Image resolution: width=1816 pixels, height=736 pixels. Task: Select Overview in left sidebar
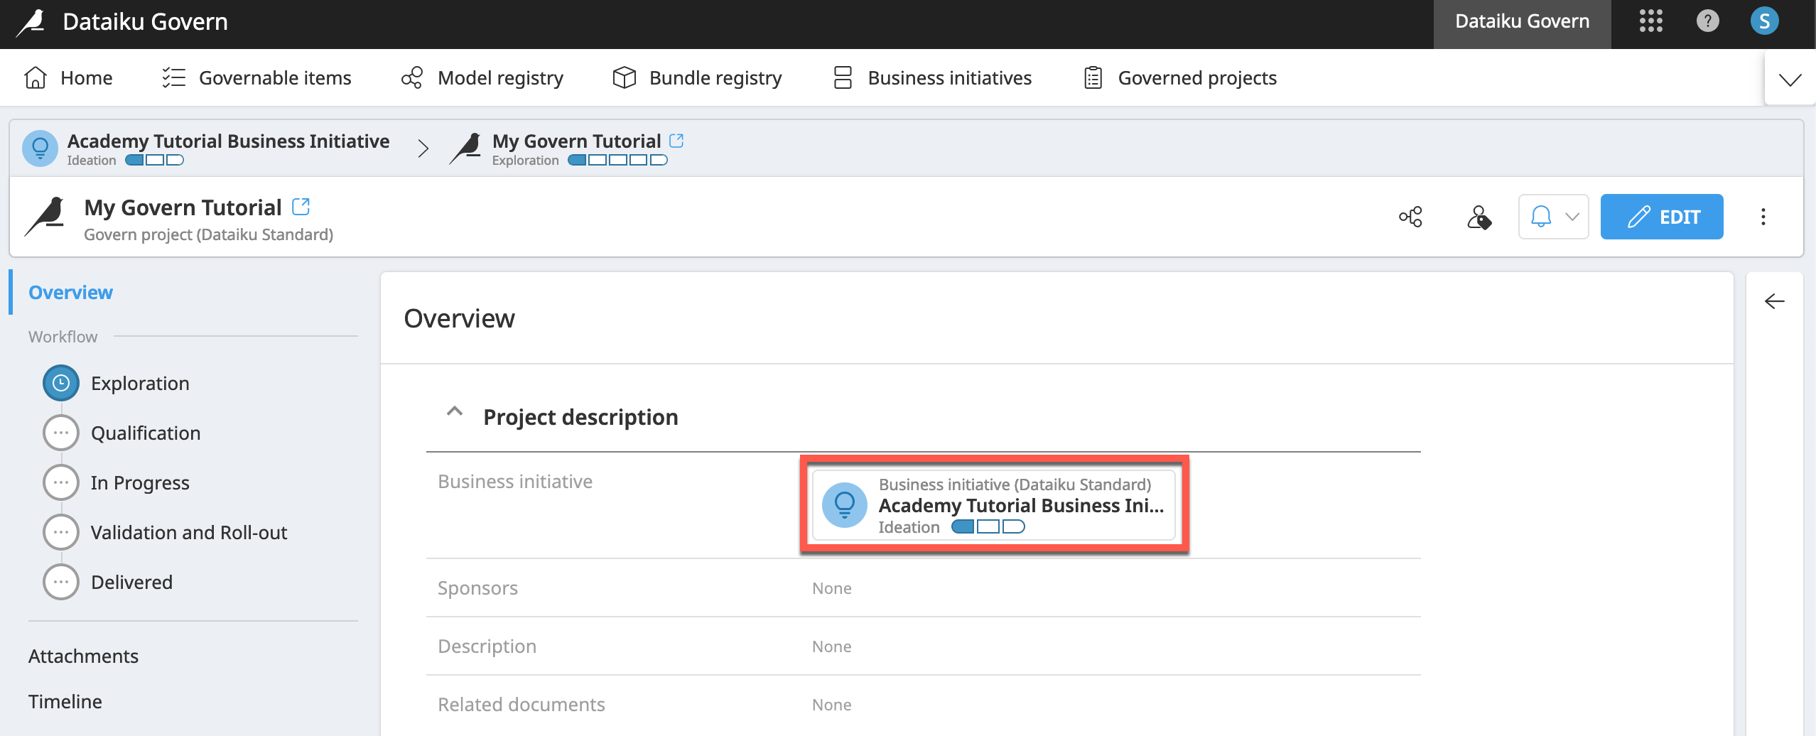click(70, 292)
